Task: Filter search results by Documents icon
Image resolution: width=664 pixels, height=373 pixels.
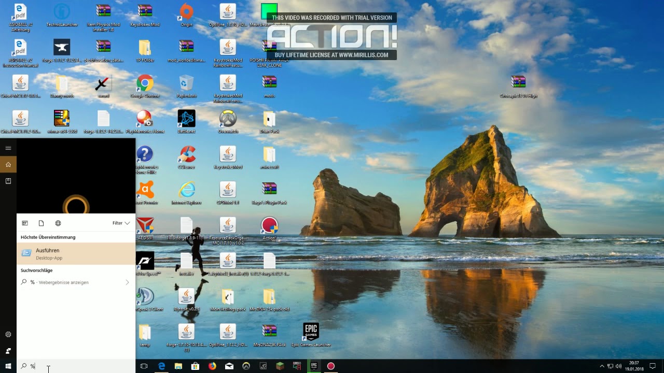Action: [41, 223]
